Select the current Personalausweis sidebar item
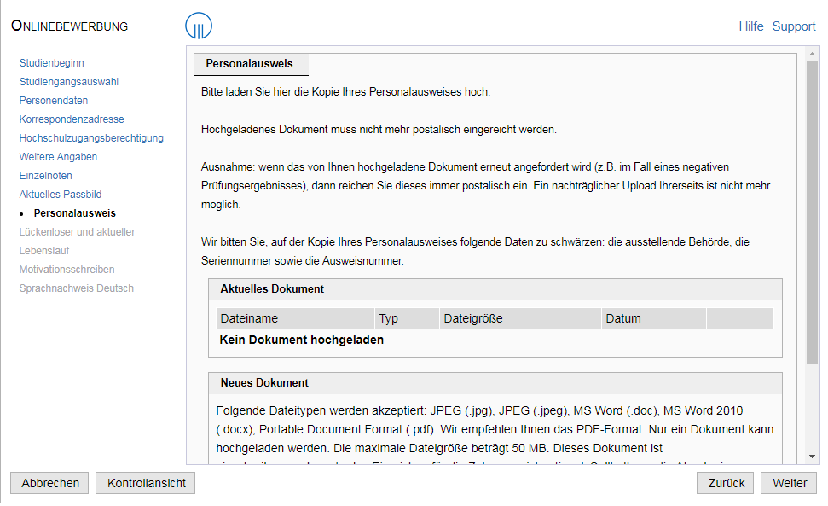The image size is (828, 506). [x=74, y=212]
